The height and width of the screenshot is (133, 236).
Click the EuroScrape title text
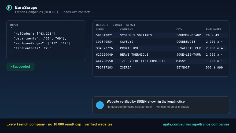coord(26,8)
